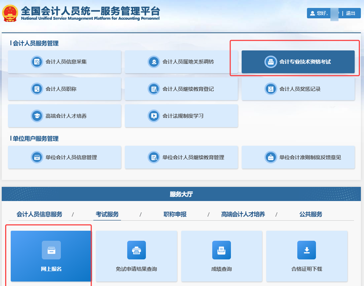This screenshot has height=286, width=364.
Task: Click the user avatar icon beside 您好
Action: [312, 13]
